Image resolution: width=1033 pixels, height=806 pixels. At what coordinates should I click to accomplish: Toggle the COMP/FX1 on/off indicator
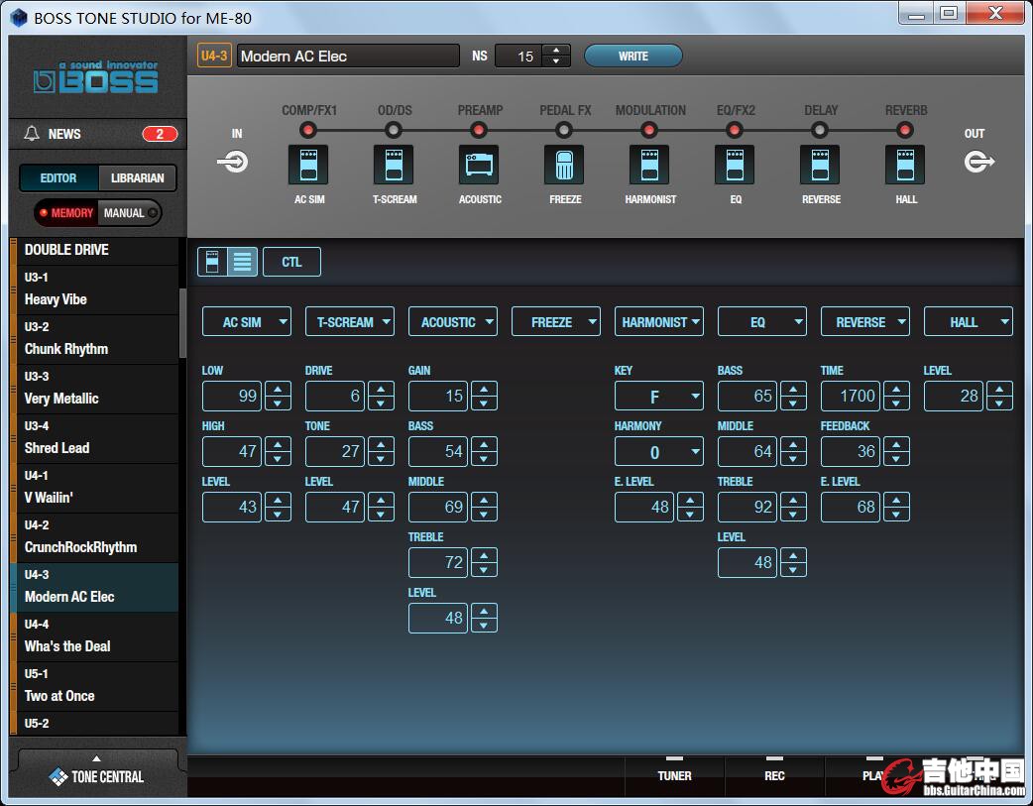308,130
